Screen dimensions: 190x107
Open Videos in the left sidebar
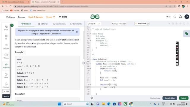tap(6, 56)
